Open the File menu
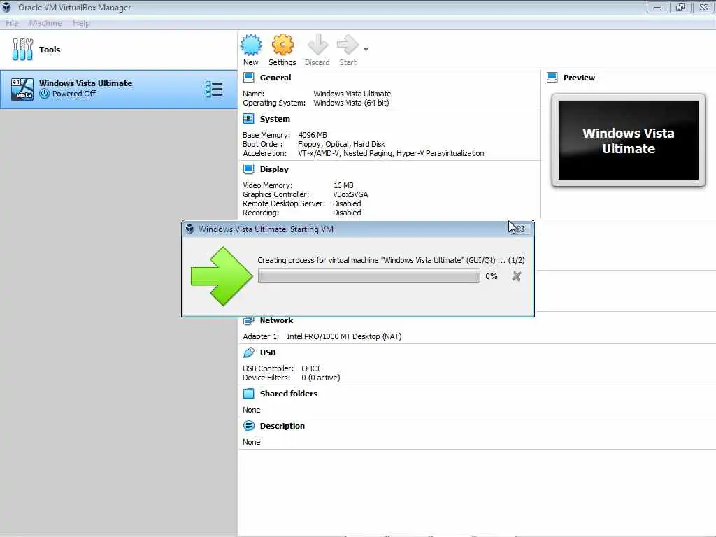This screenshot has height=537, width=716. pos(12,23)
